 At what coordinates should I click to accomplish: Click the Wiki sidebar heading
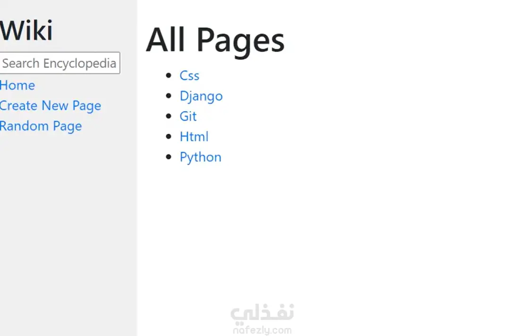[26, 31]
